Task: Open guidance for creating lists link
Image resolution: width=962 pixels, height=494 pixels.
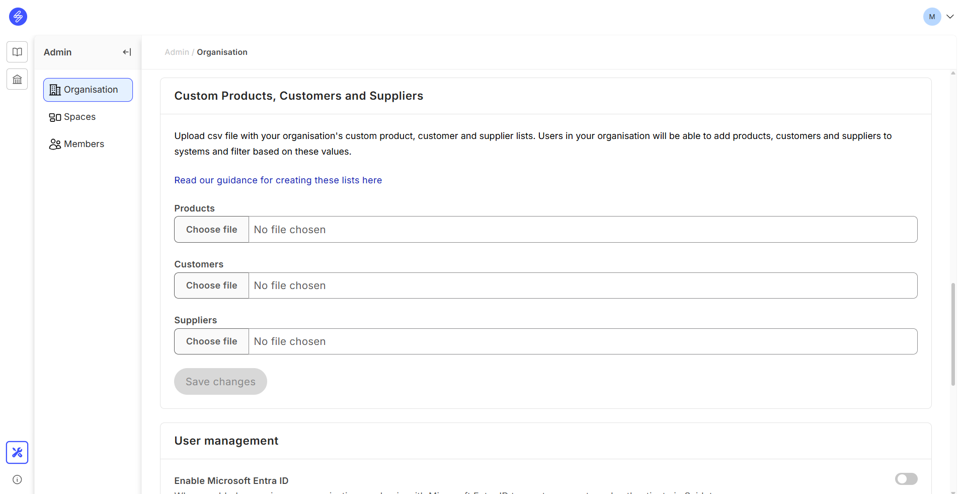Action: tap(278, 180)
